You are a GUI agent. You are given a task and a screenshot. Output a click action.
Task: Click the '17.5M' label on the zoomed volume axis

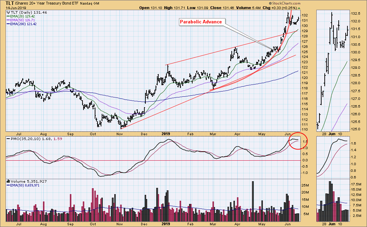pos(356,184)
